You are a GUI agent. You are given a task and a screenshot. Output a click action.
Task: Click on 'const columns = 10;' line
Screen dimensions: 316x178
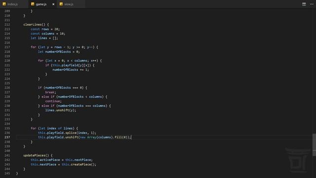[48, 34]
